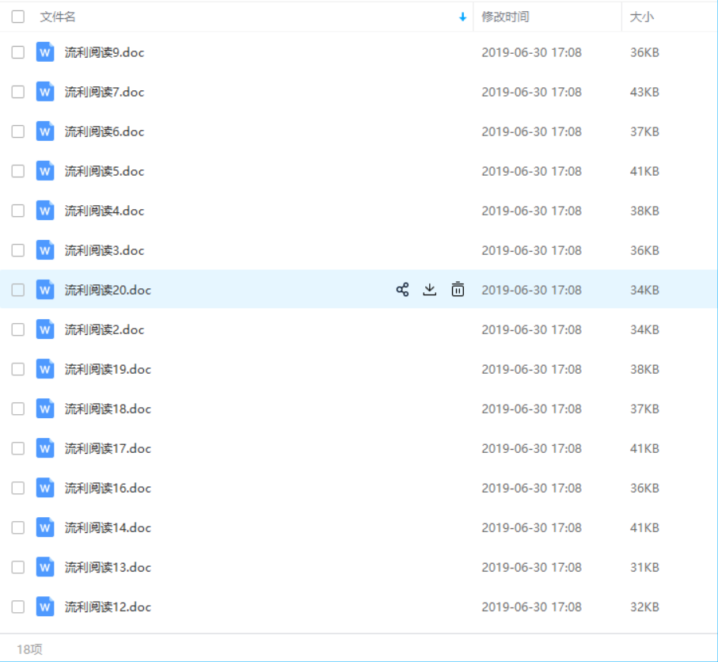The height and width of the screenshot is (662, 718).
Task: Click the 18项 item count in status bar
Action: (x=29, y=649)
